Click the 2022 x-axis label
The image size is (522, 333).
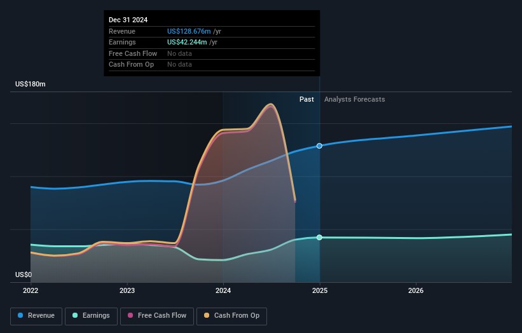point(31,290)
